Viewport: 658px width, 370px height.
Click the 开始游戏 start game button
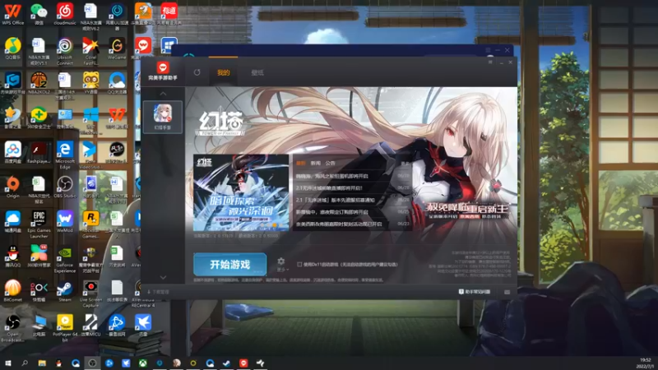pyautogui.click(x=230, y=264)
